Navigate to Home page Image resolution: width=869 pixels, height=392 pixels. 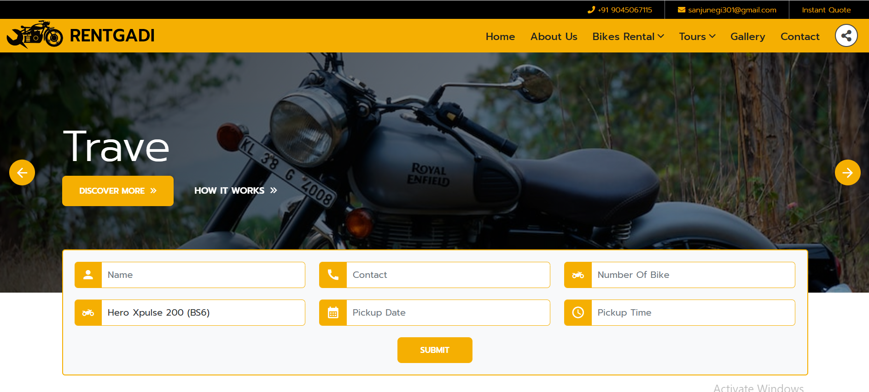click(x=500, y=36)
